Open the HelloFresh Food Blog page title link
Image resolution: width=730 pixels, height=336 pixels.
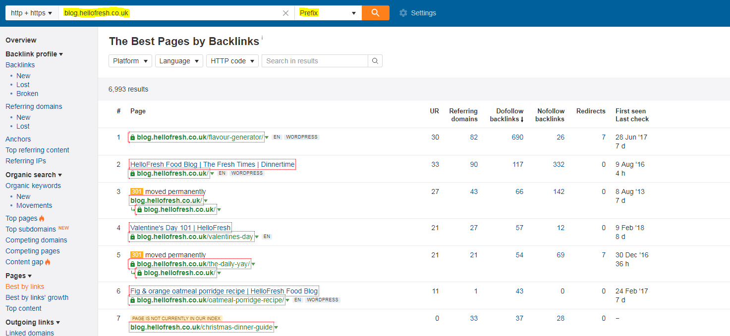[213, 164]
